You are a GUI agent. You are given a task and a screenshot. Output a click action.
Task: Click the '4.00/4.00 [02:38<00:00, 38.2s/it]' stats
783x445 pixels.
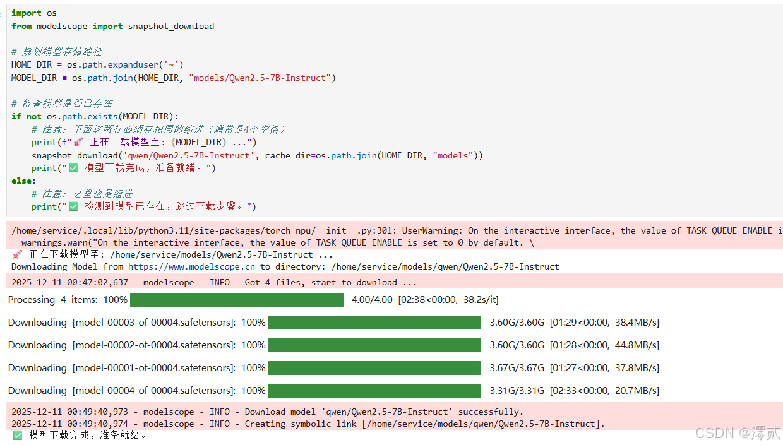tap(425, 299)
